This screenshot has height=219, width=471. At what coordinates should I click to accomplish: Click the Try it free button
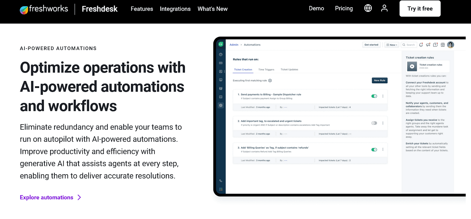click(x=420, y=9)
